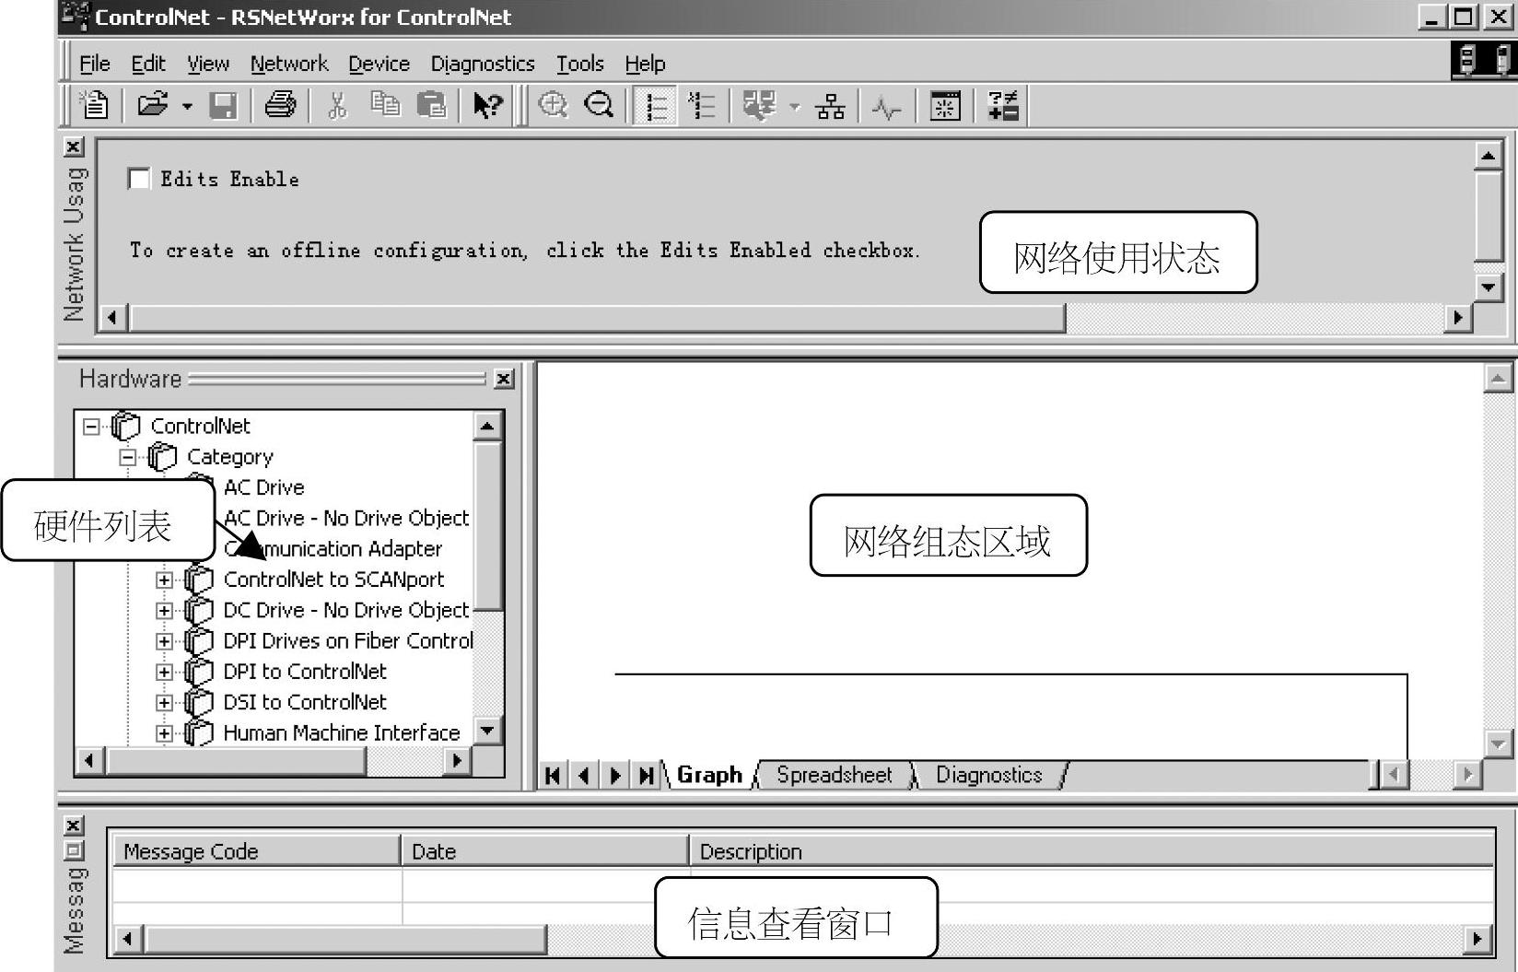Expand the DSI to ControlNet node

tap(164, 703)
